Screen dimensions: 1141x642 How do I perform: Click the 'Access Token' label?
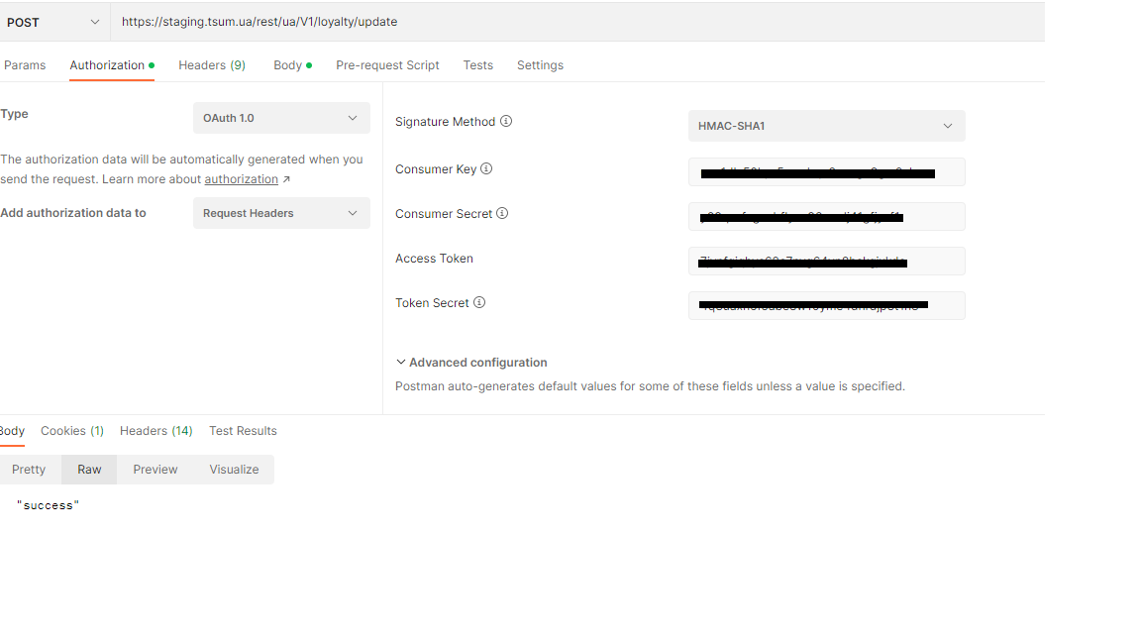point(434,259)
